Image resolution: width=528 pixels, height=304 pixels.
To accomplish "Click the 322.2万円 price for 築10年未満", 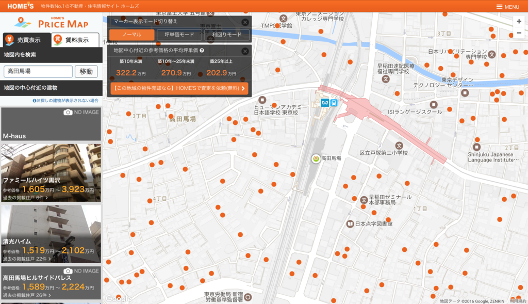I will pos(130,73).
